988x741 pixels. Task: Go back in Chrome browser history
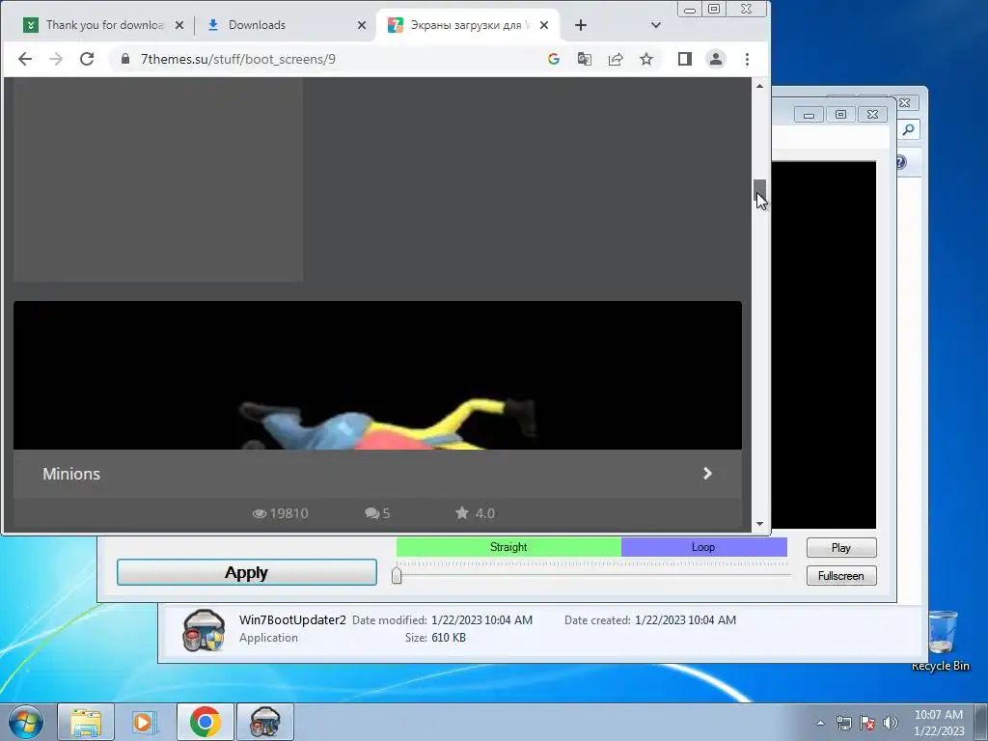pyautogui.click(x=24, y=59)
